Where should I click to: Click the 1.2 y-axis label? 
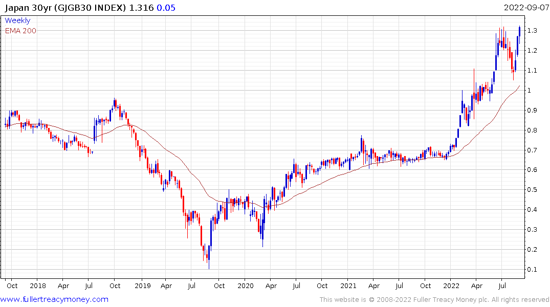532,51
